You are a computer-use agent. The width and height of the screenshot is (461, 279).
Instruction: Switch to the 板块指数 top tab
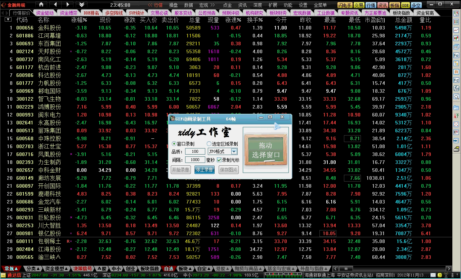pos(401,13)
